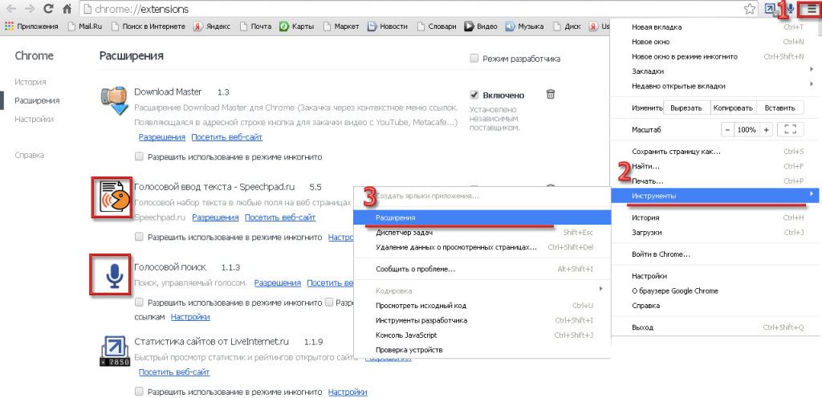The image size is (822, 398).
Task: Click the LiveInternet statistics extension icon
Action: click(115, 351)
